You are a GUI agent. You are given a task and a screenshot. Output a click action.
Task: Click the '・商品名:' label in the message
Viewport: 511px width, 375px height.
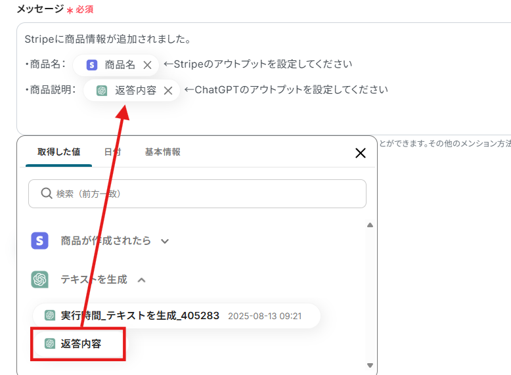[45, 64]
